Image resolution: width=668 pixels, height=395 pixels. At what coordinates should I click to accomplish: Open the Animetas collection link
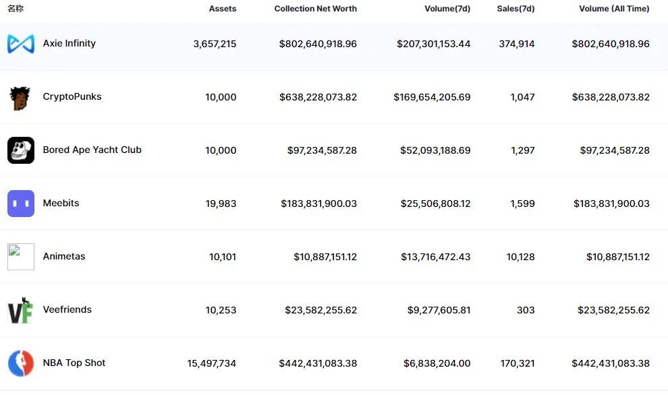point(63,256)
